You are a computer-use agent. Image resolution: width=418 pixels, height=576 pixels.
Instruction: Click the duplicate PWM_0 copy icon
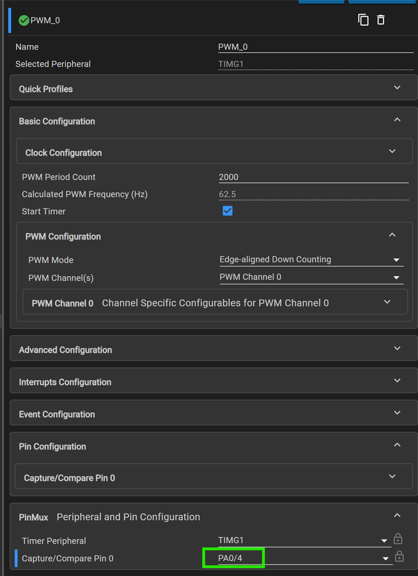(363, 20)
